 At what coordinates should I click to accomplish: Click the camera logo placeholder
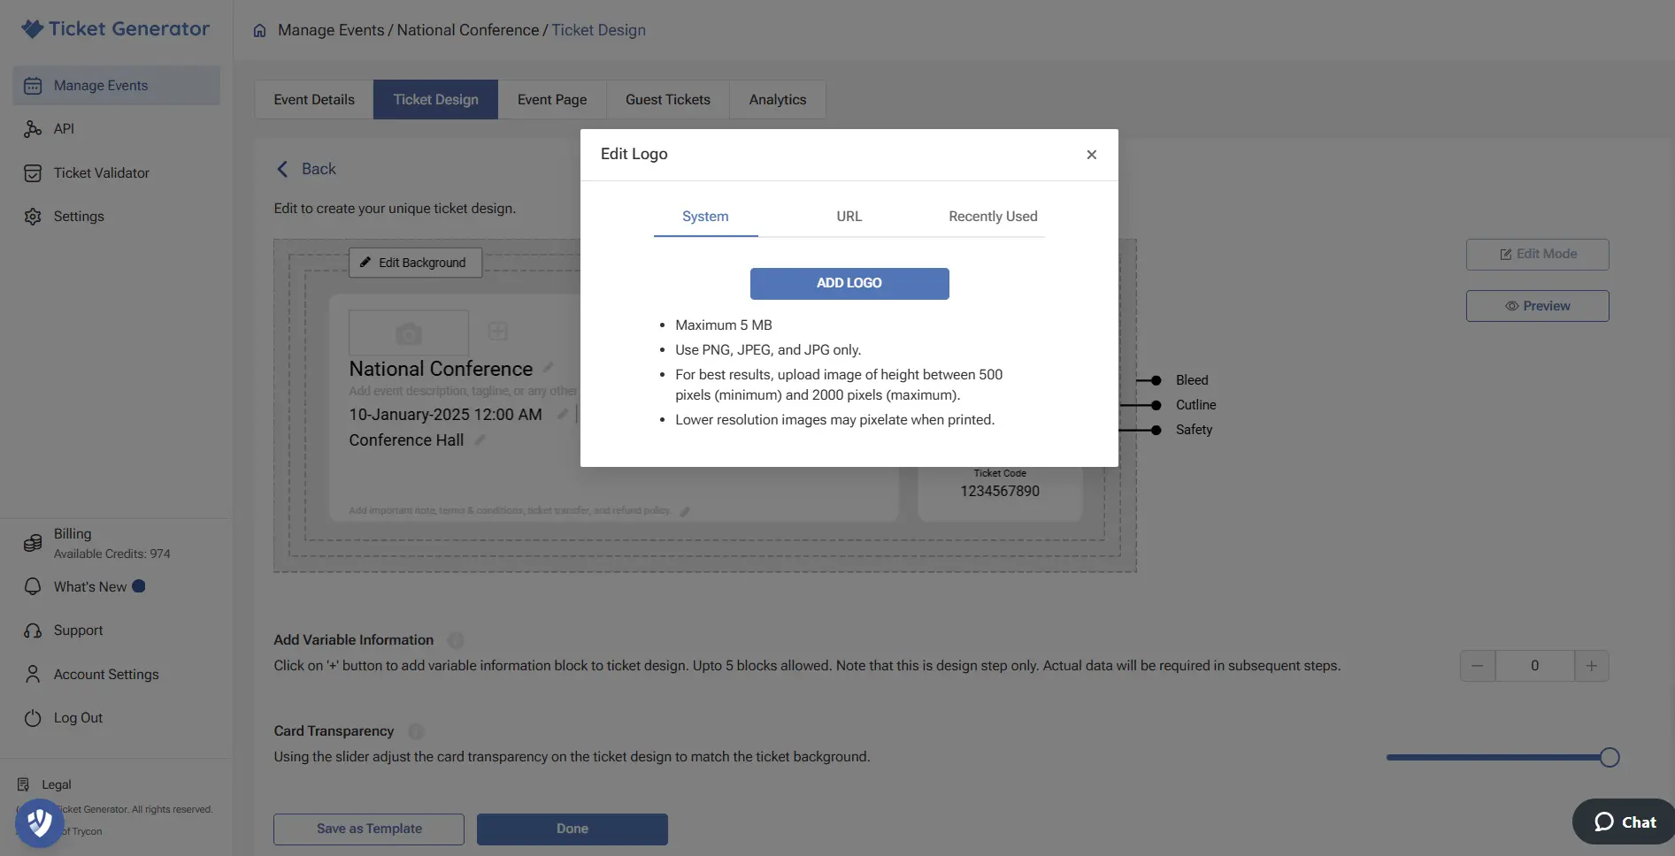point(409,333)
